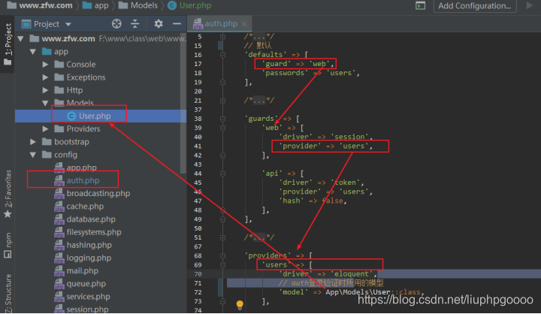The width and height of the screenshot is (541, 314).
Task: Select auth.php in the project tree
Action: tap(77, 180)
